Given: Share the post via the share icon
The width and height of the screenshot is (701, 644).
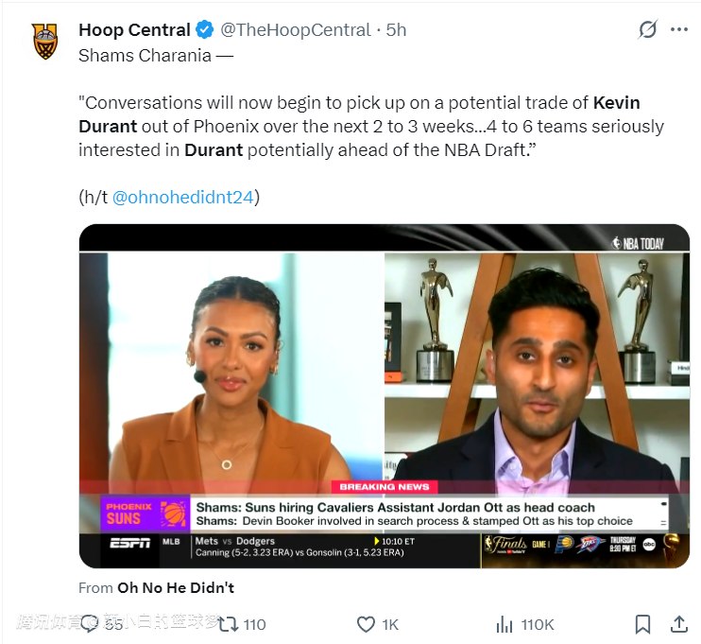Looking at the screenshot, I should [678, 624].
